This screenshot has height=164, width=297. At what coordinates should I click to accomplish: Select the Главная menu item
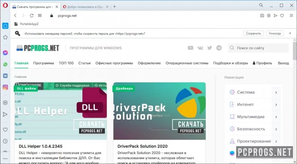click(22, 63)
